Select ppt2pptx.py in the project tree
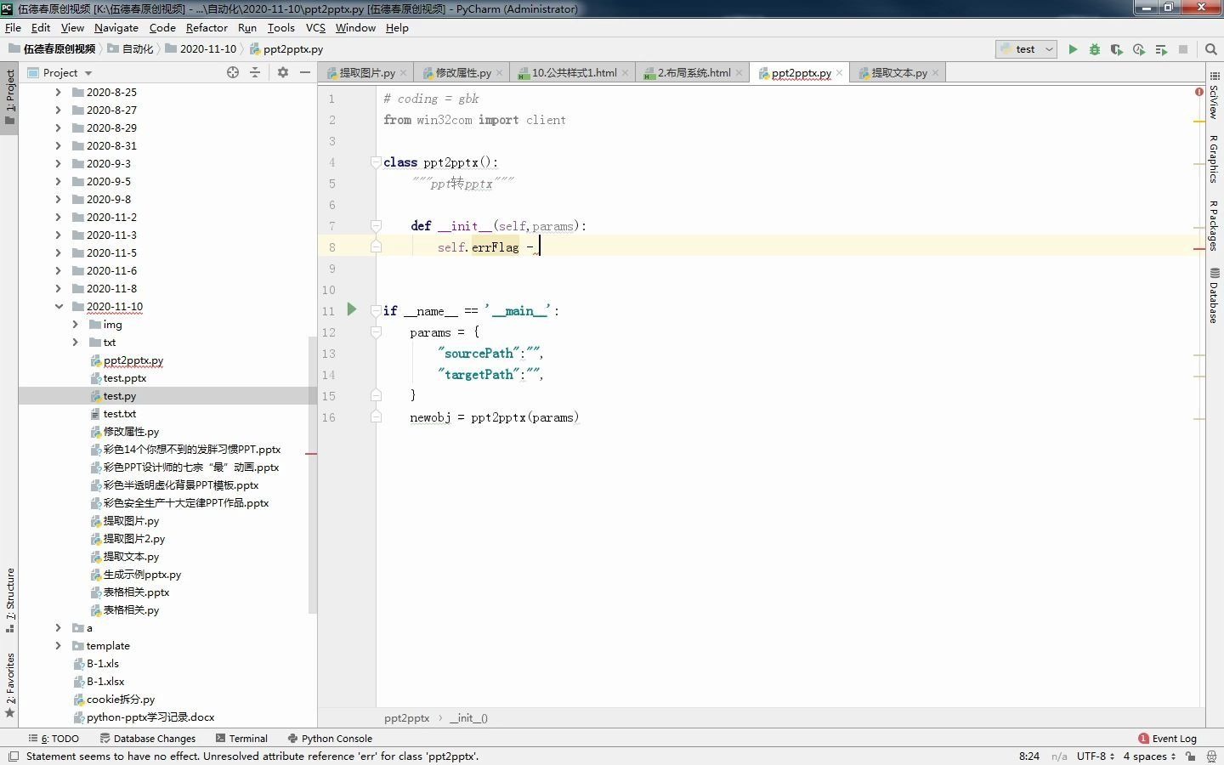Screen dimensions: 1224x765 (133, 360)
